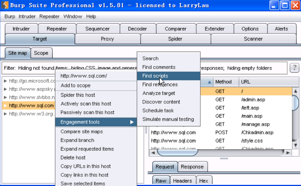The height and width of the screenshot is (186, 301).
Task: Choose Delete host in context menu
Action: [96, 158]
